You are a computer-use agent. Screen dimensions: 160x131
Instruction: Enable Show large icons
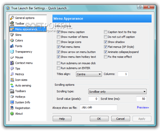[58, 42]
